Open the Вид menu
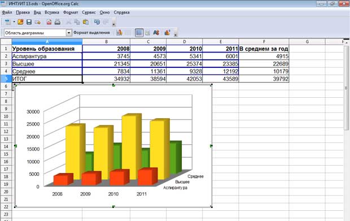Screen dimensions: 350x221 [x=37, y=12]
